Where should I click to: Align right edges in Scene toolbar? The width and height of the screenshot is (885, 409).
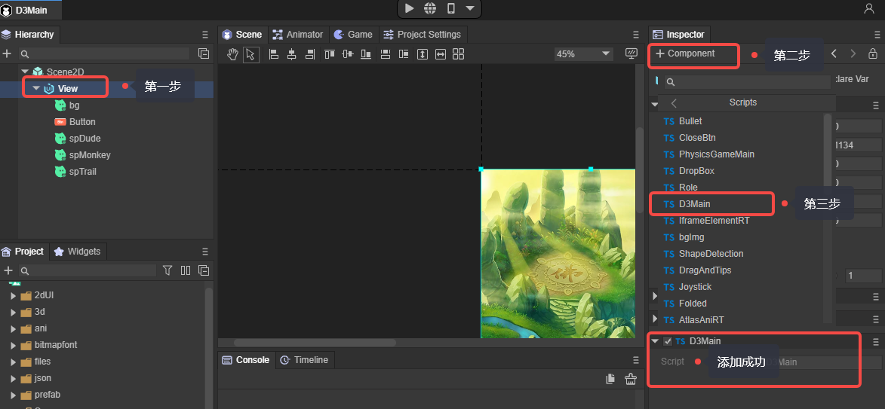pos(309,54)
